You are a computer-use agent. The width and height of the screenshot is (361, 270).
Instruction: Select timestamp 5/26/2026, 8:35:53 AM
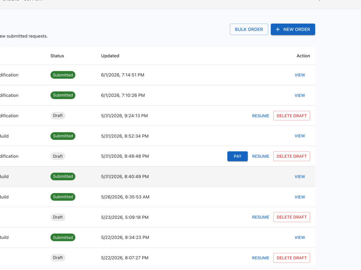(x=125, y=197)
